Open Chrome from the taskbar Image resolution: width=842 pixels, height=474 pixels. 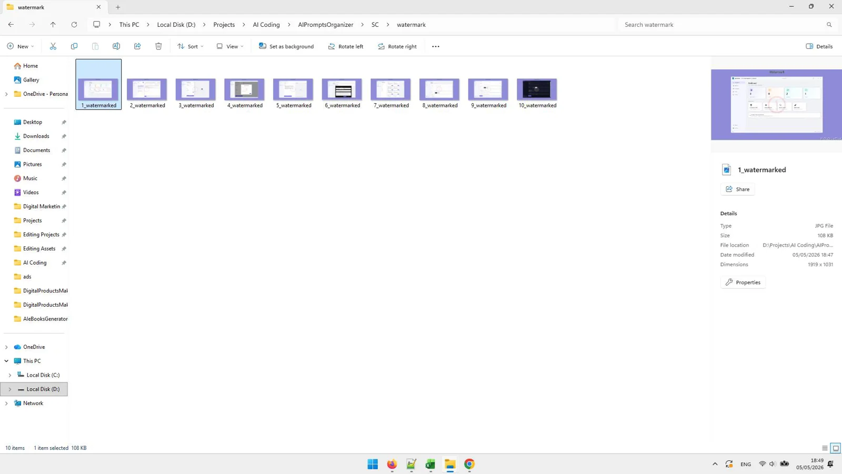[469, 464]
